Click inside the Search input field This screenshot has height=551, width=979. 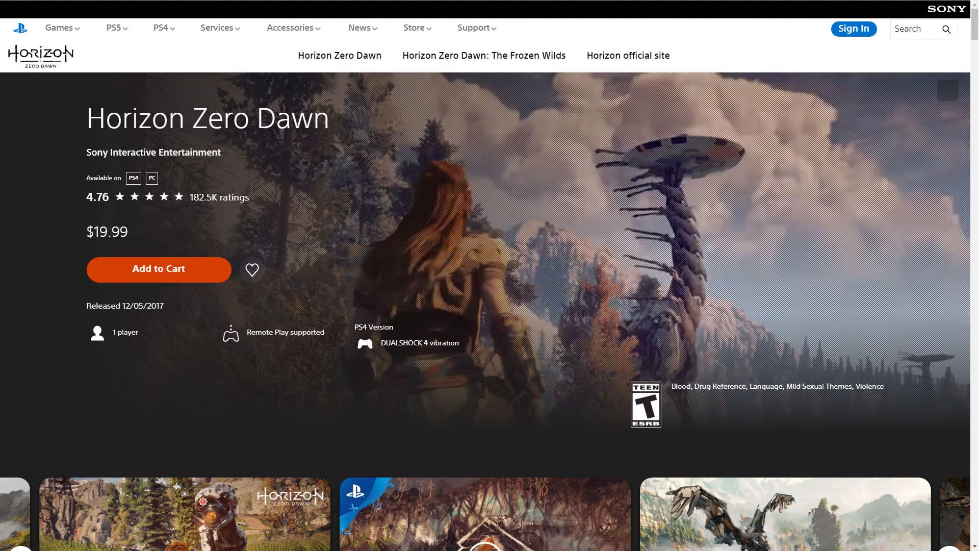915,29
